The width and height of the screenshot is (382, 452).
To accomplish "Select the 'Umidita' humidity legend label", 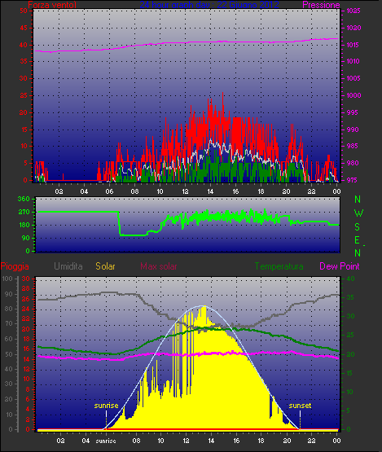I will [x=68, y=266].
